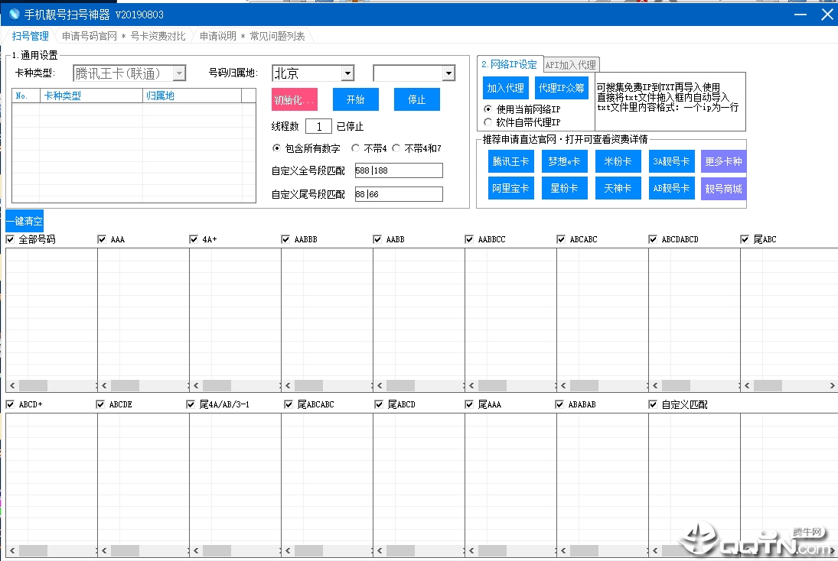Click scrollbar thumb under ABCD+ list
Screen dimensions: 838x561
[33, 550]
